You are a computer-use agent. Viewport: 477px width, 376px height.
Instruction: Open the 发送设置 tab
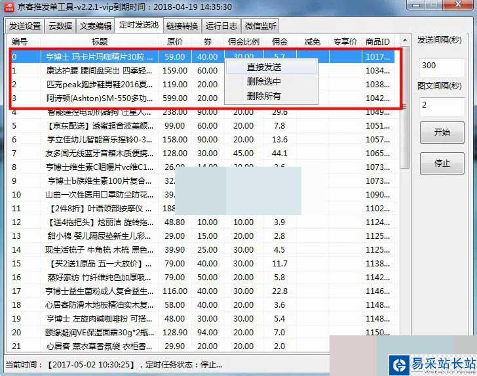coord(25,26)
